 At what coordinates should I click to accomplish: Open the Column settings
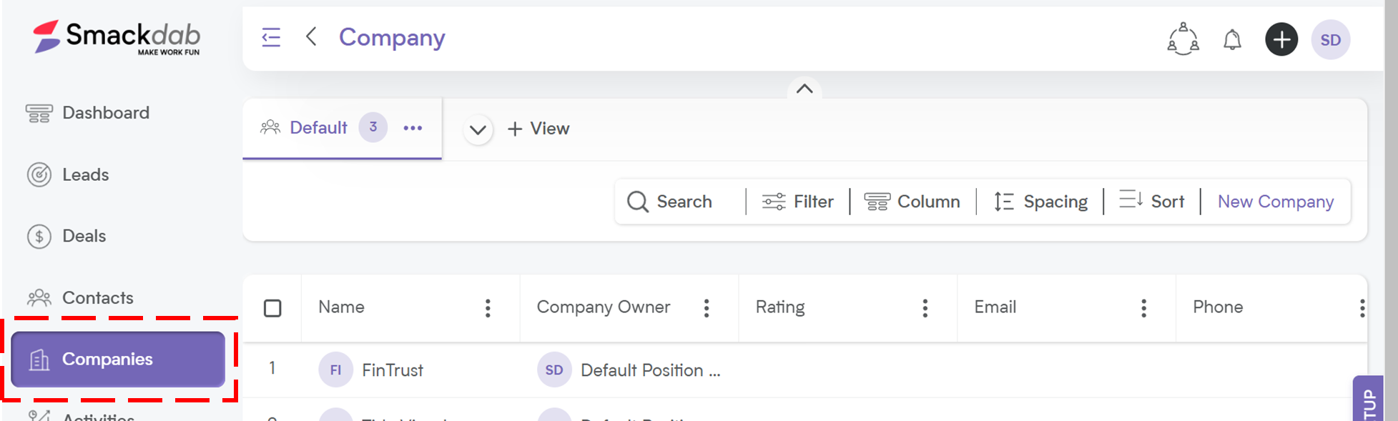[x=912, y=202]
